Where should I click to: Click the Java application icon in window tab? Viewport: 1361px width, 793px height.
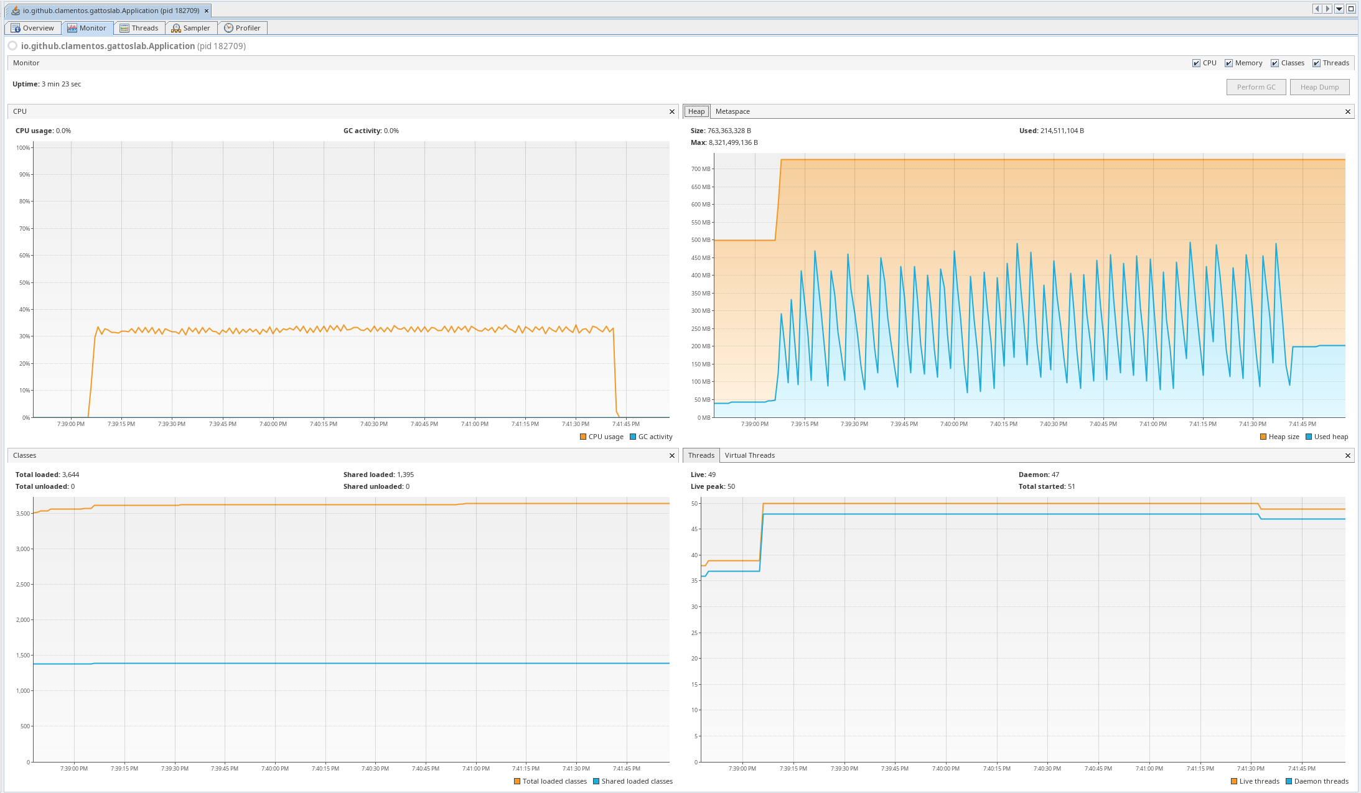(x=16, y=11)
